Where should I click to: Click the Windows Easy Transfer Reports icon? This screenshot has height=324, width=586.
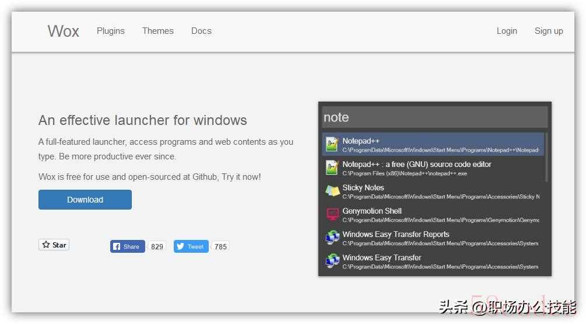(332, 238)
